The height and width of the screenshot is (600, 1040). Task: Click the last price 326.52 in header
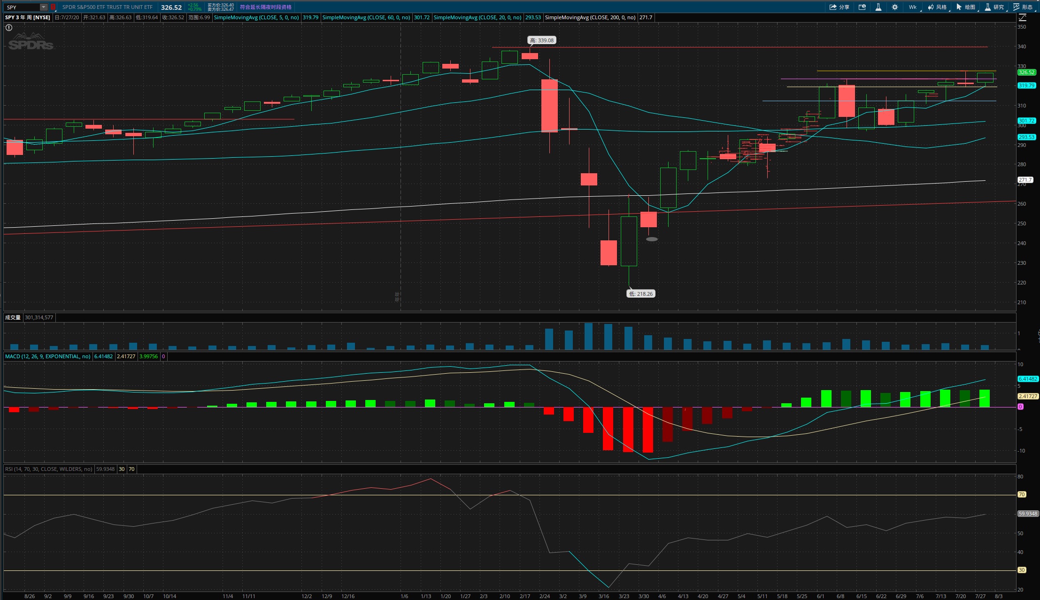pyautogui.click(x=171, y=8)
